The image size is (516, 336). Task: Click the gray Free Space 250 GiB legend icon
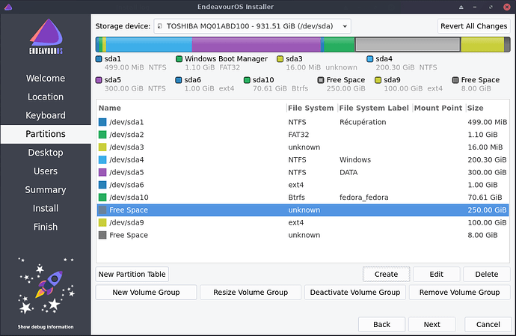[321, 80]
